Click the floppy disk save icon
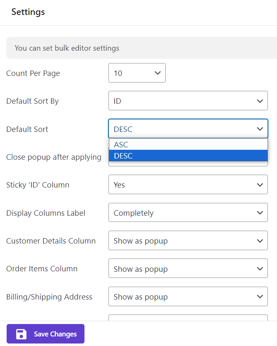The width and height of the screenshot is (277, 346). (21, 334)
